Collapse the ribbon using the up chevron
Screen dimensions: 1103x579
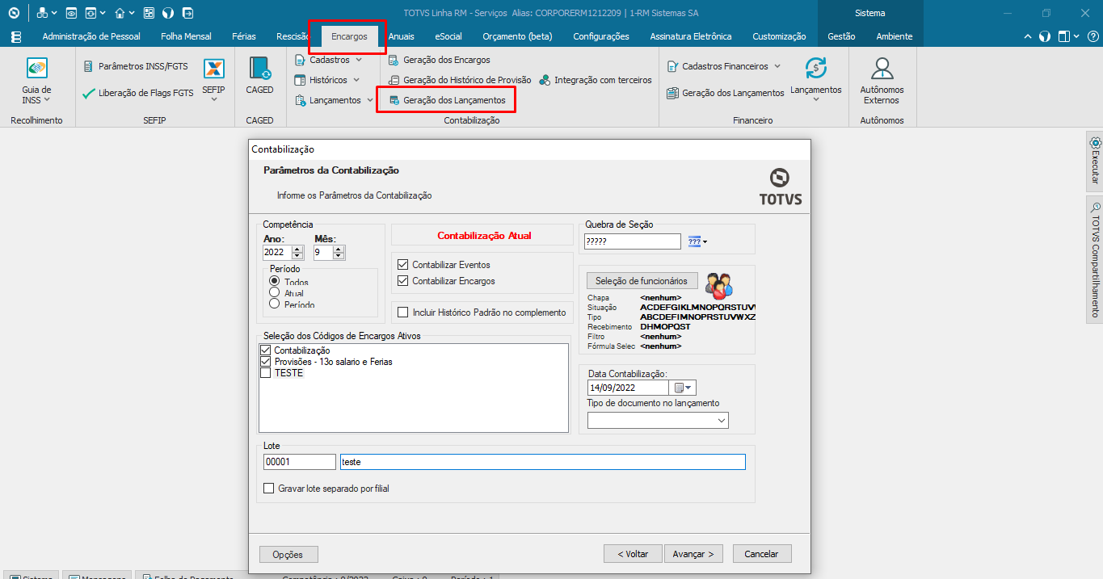click(1028, 36)
